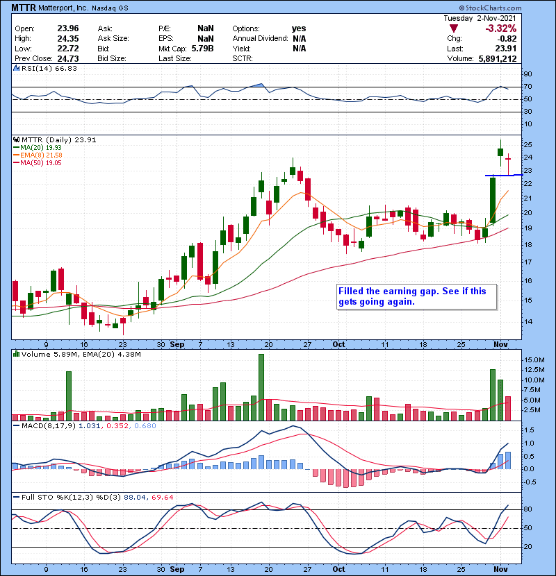Click the candlestick icon beside MTTR (Daily)
Viewport: 556px width, 576px height.
pyautogui.click(x=16, y=140)
